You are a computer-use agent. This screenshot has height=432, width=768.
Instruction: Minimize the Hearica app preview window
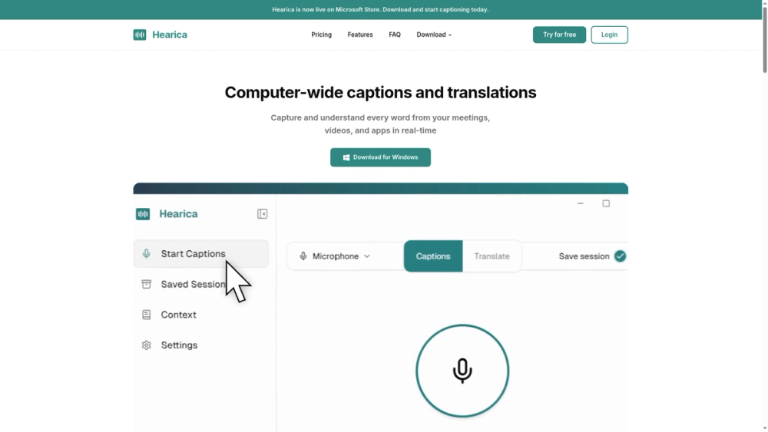pyautogui.click(x=581, y=203)
